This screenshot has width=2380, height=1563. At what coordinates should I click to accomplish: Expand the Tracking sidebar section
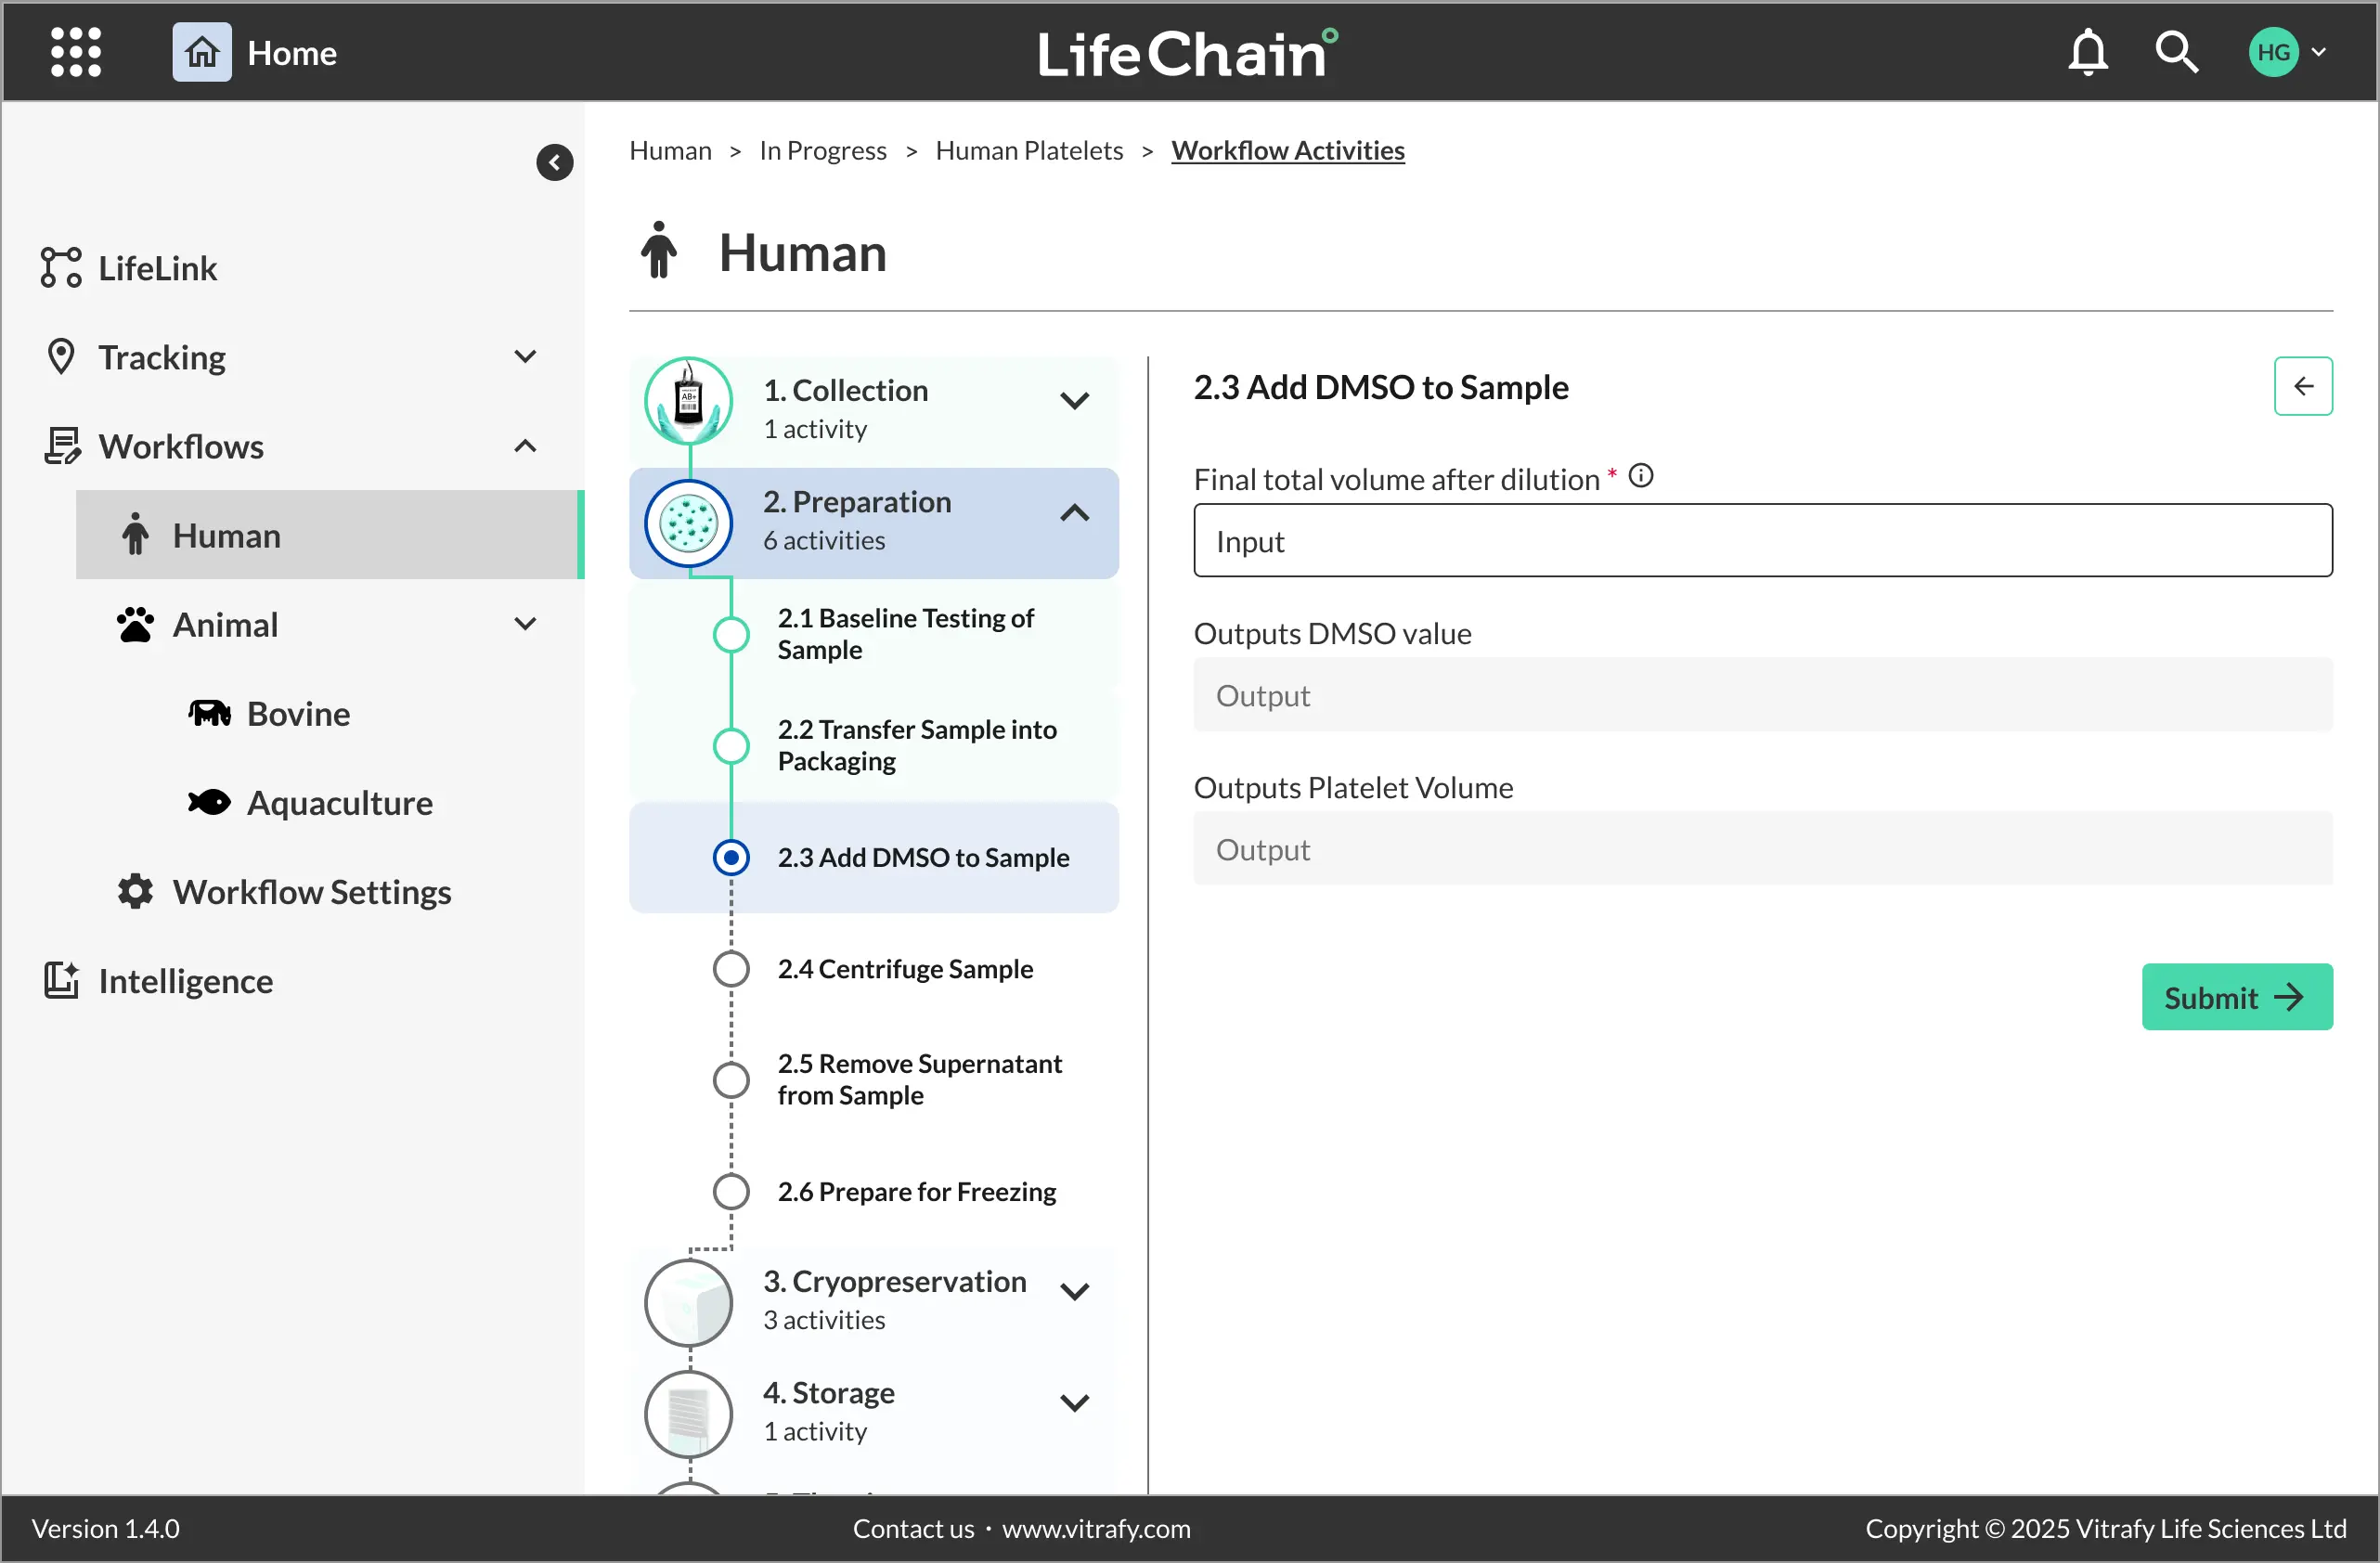click(525, 357)
